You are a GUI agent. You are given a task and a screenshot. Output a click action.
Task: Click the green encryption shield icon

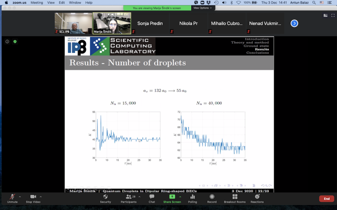coord(15,42)
